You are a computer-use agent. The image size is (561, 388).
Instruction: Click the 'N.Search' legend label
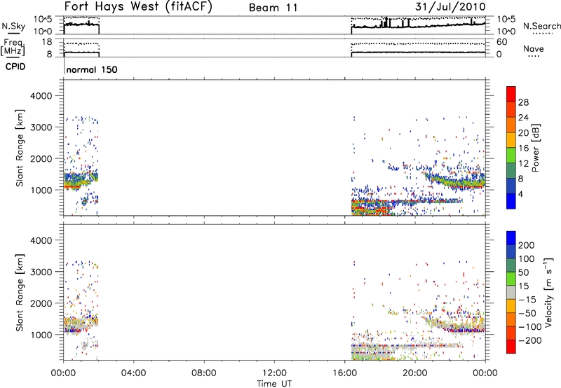[542, 26]
